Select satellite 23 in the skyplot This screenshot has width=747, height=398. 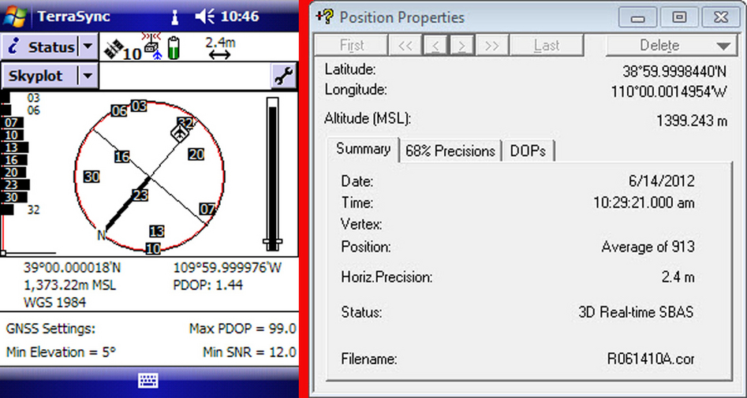point(140,195)
